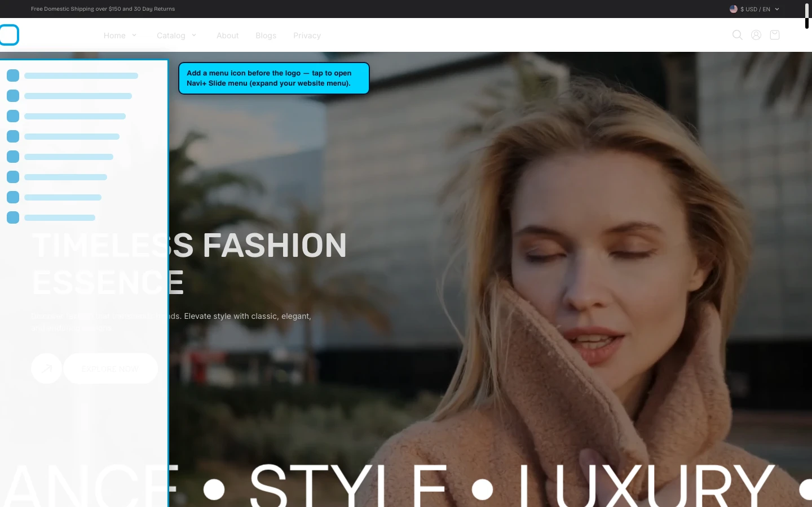Open the search icon in header
Screen dimensions: 812x507
(737, 35)
